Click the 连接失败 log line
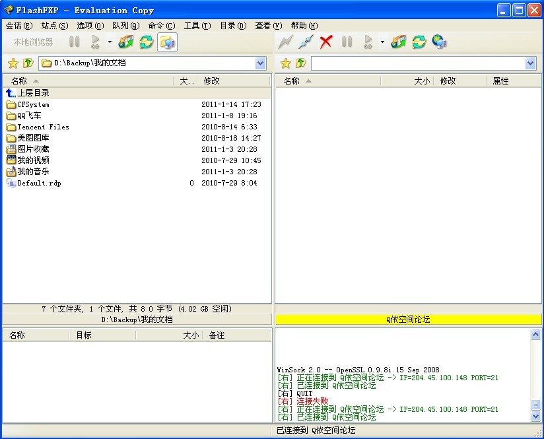Image resolution: width=544 pixels, height=439 pixels. [x=303, y=401]
